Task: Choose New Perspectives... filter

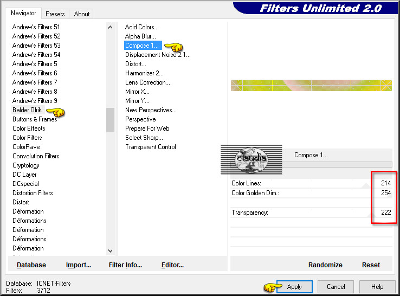Action: point(151,110)
